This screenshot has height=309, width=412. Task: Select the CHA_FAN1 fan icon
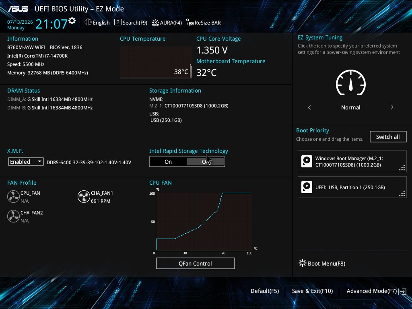coord(84,196)
